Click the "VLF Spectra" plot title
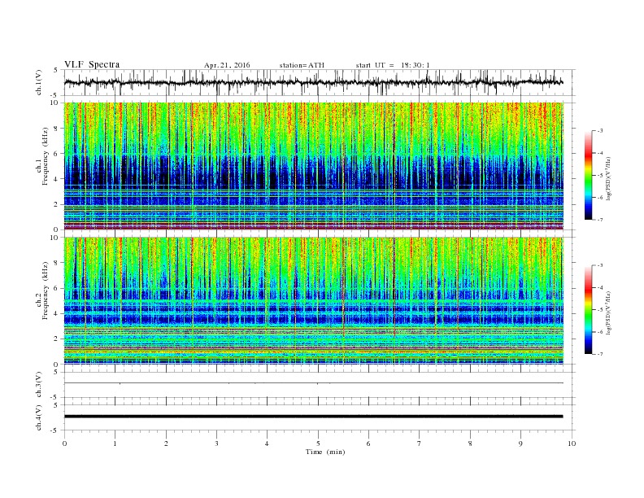 click(x=92, y=64)
